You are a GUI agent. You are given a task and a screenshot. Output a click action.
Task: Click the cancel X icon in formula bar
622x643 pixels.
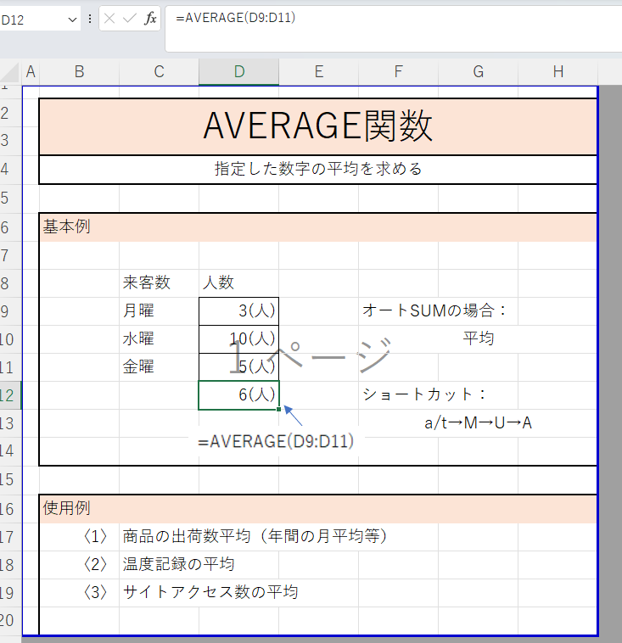click(110, 19)
